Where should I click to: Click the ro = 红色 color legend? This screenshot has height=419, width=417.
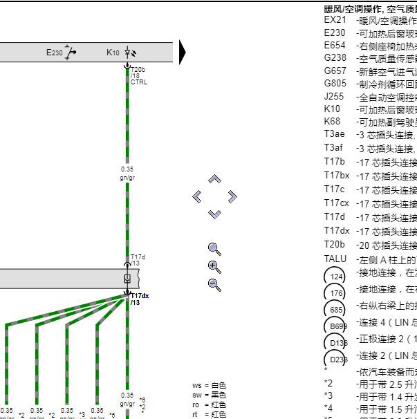point(209,405)
